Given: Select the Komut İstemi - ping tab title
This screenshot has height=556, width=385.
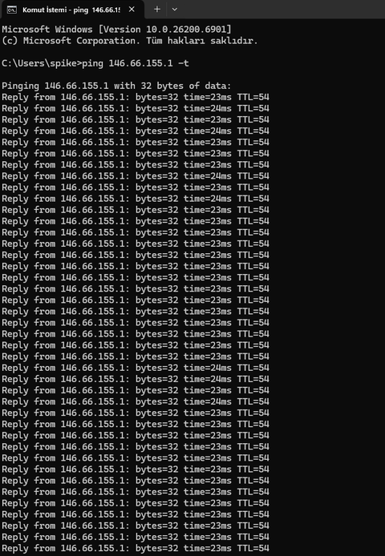Looking at the screenshot, I should pyautogui.click(x=71, y=10).
